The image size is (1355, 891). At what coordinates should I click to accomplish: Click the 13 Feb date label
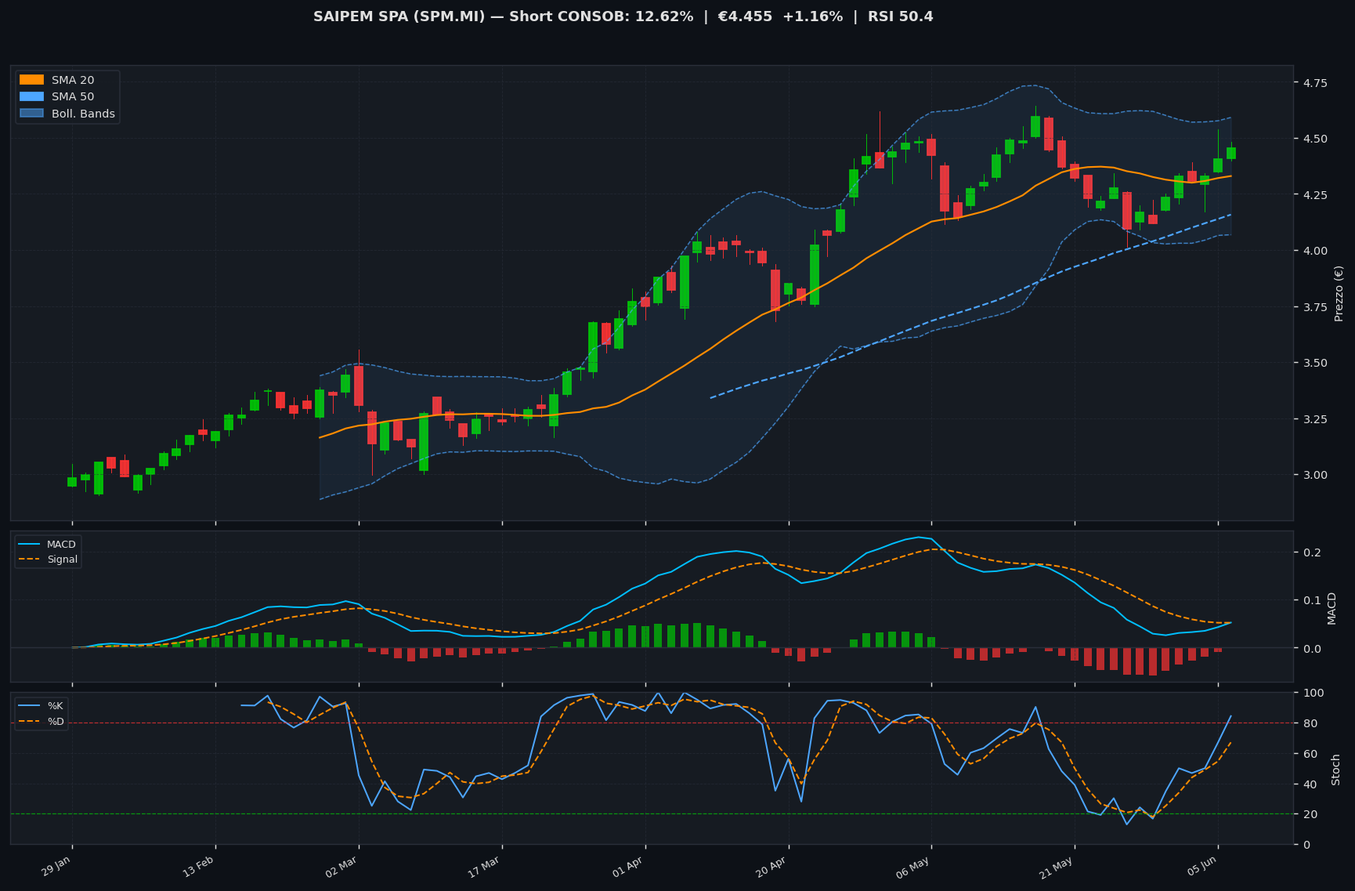[199, 867]
